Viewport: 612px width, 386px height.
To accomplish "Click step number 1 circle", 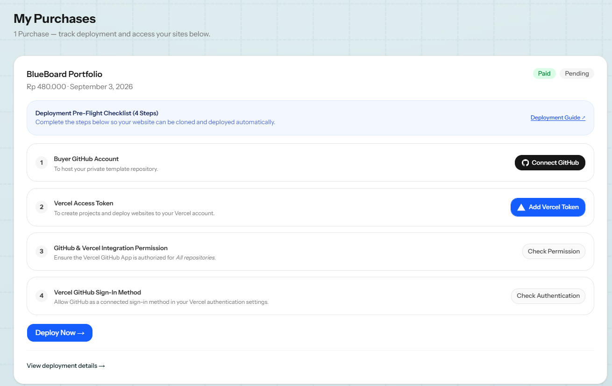I will tap(42, 162).
